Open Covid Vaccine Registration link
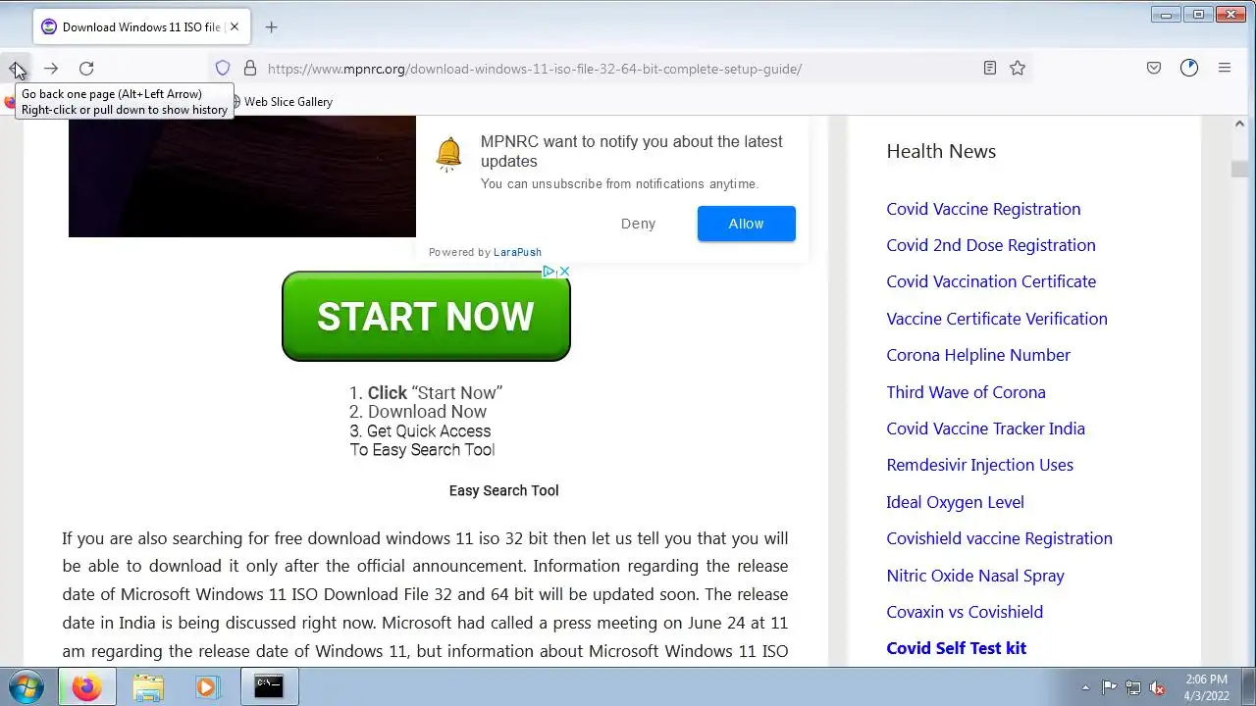The height and width of the screenshot is (706, 1256). 983,209
